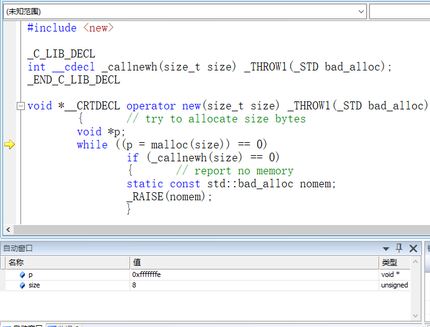Click the unsigned type cell
This screenshot has height=327, width=430.
395,286
